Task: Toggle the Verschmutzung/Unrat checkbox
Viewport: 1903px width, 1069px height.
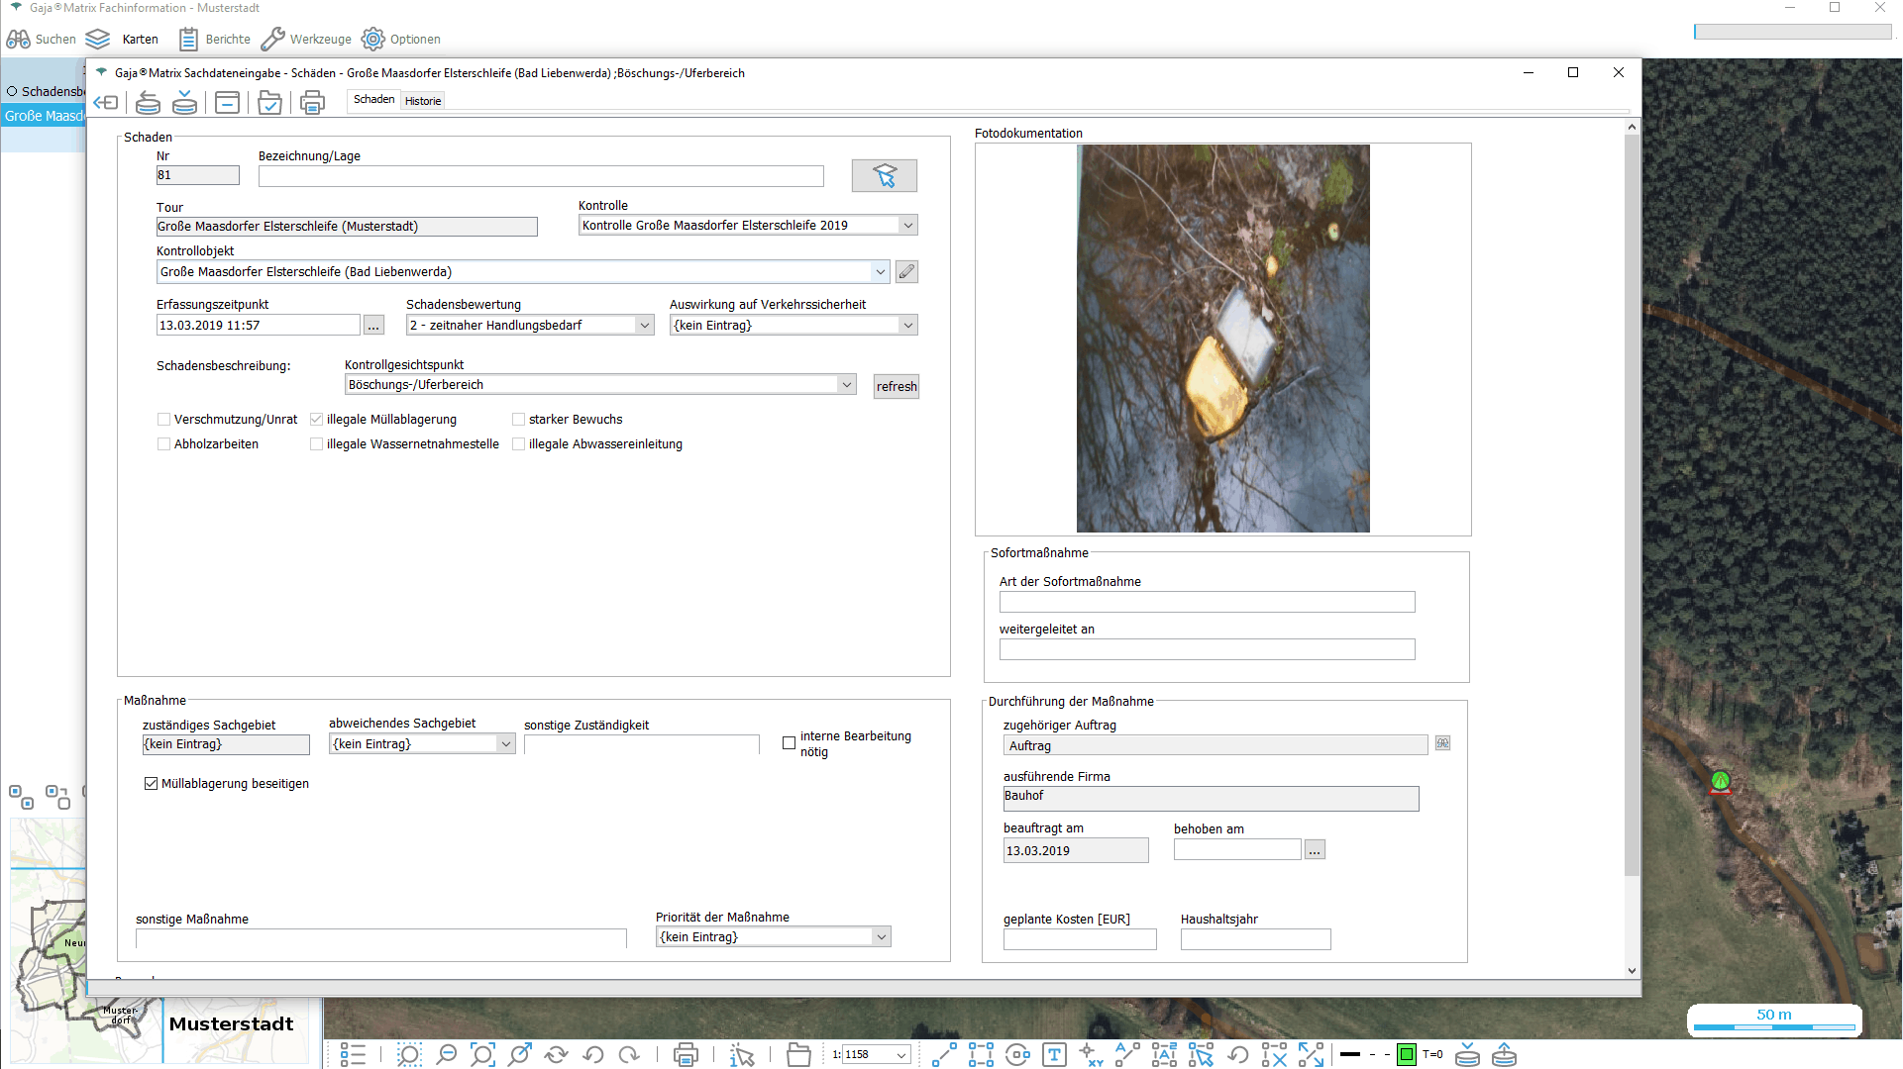Action: point(164,420)
